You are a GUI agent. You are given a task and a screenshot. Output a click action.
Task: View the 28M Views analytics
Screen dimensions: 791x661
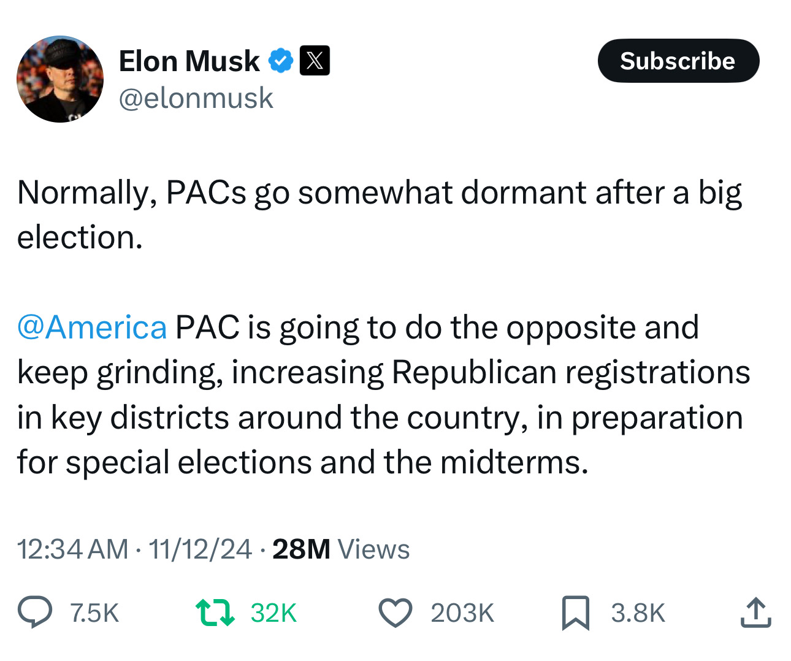341,549
